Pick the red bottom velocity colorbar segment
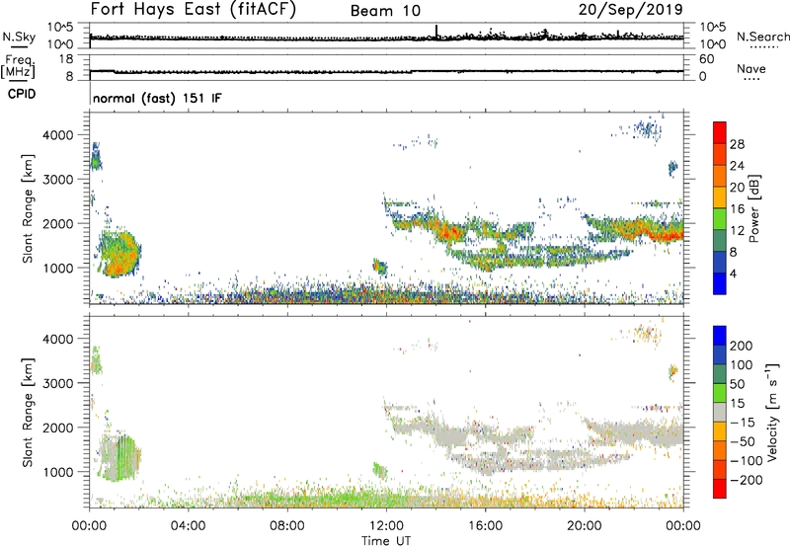Viewport: 790px width, 547px height. tap(720, 489)
